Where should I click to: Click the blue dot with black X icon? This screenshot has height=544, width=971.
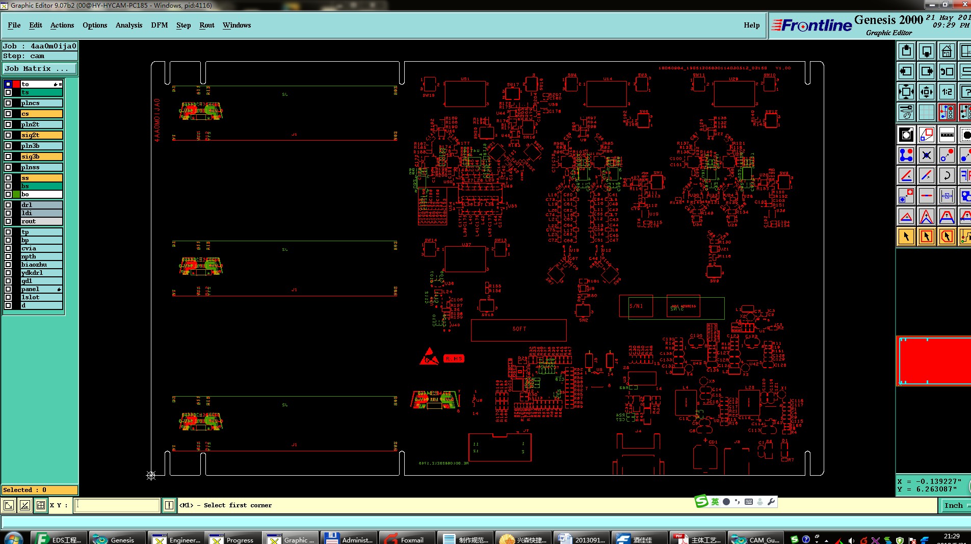pyautogui.click(x=926, y=155)
